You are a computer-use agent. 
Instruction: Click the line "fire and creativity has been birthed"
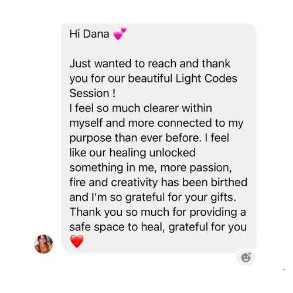pyautogui.click(x=158, y=182)
